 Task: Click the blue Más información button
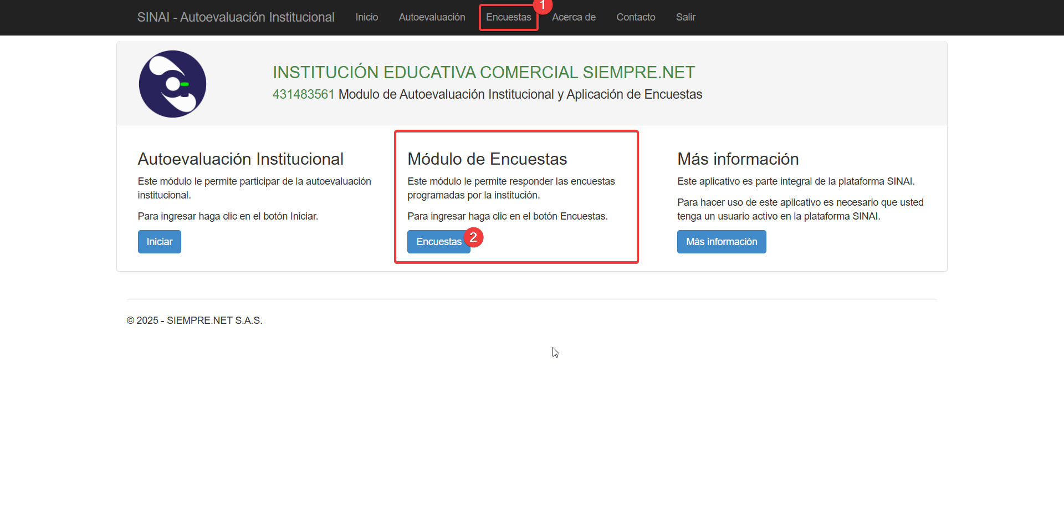(x=721, y=242)
